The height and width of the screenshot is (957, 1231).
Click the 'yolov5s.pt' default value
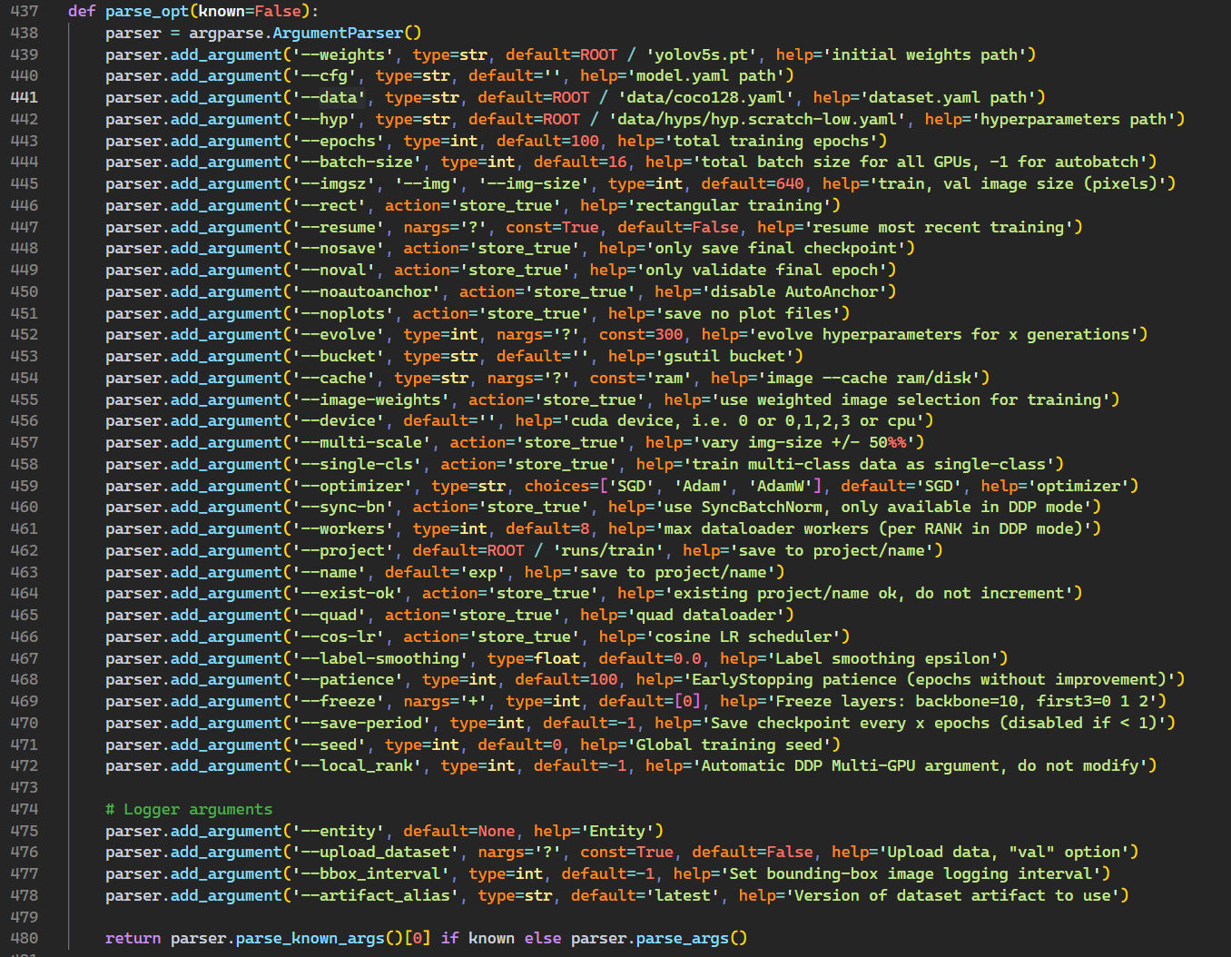(703, 54)
